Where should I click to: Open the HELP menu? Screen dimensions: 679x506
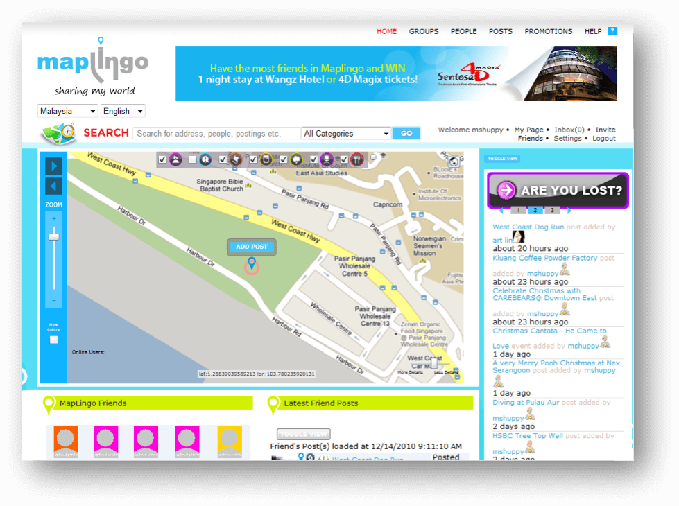(593, 31)
